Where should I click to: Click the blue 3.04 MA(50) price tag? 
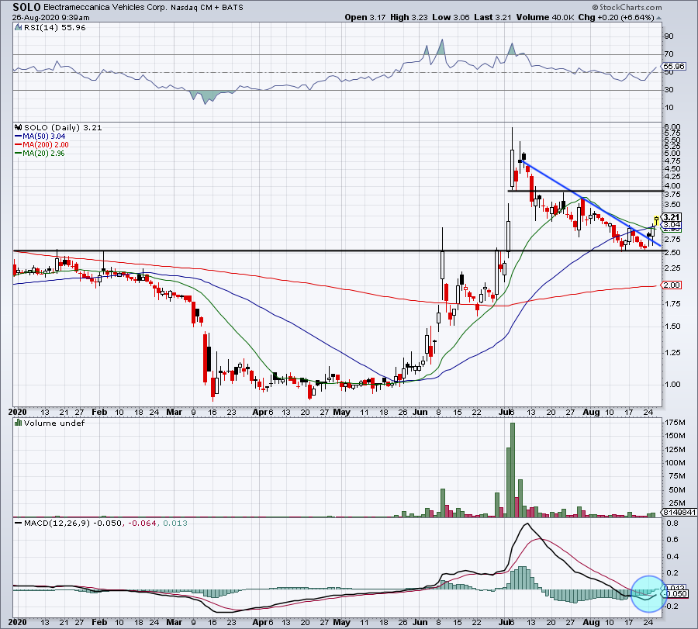pyautogui.click(x=672, y=224)
